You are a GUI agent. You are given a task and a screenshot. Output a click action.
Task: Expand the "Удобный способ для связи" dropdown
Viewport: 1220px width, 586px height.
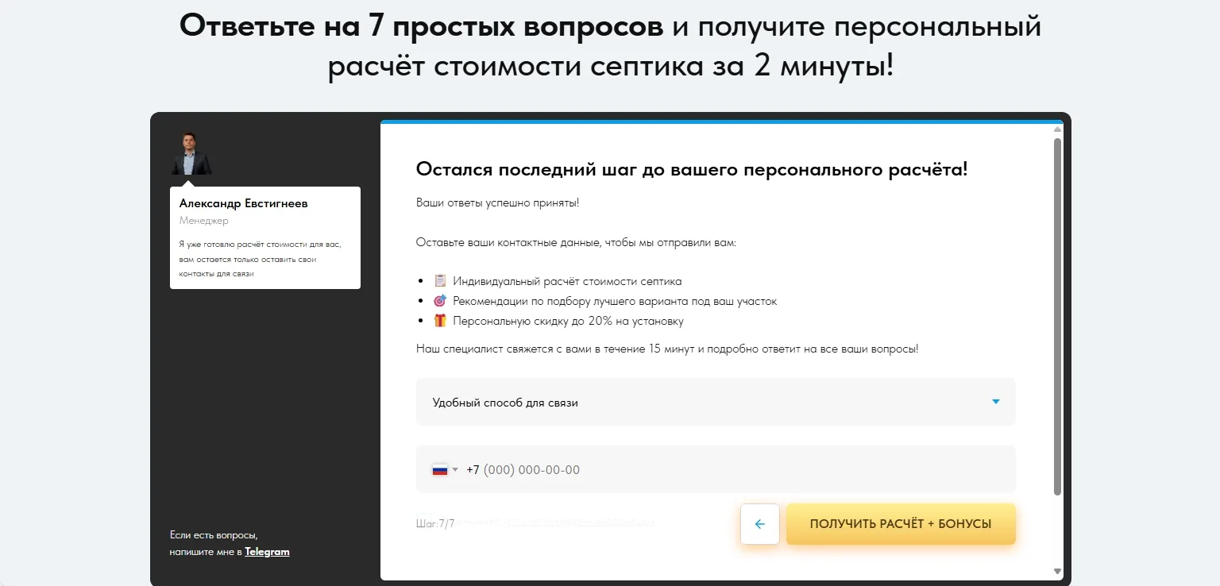pos(716,402)
